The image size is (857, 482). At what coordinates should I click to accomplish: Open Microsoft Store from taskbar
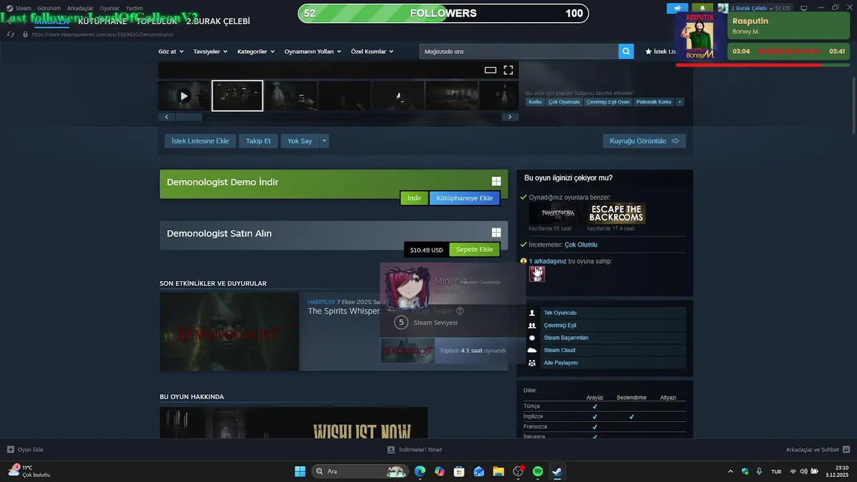tap(459, 471)
